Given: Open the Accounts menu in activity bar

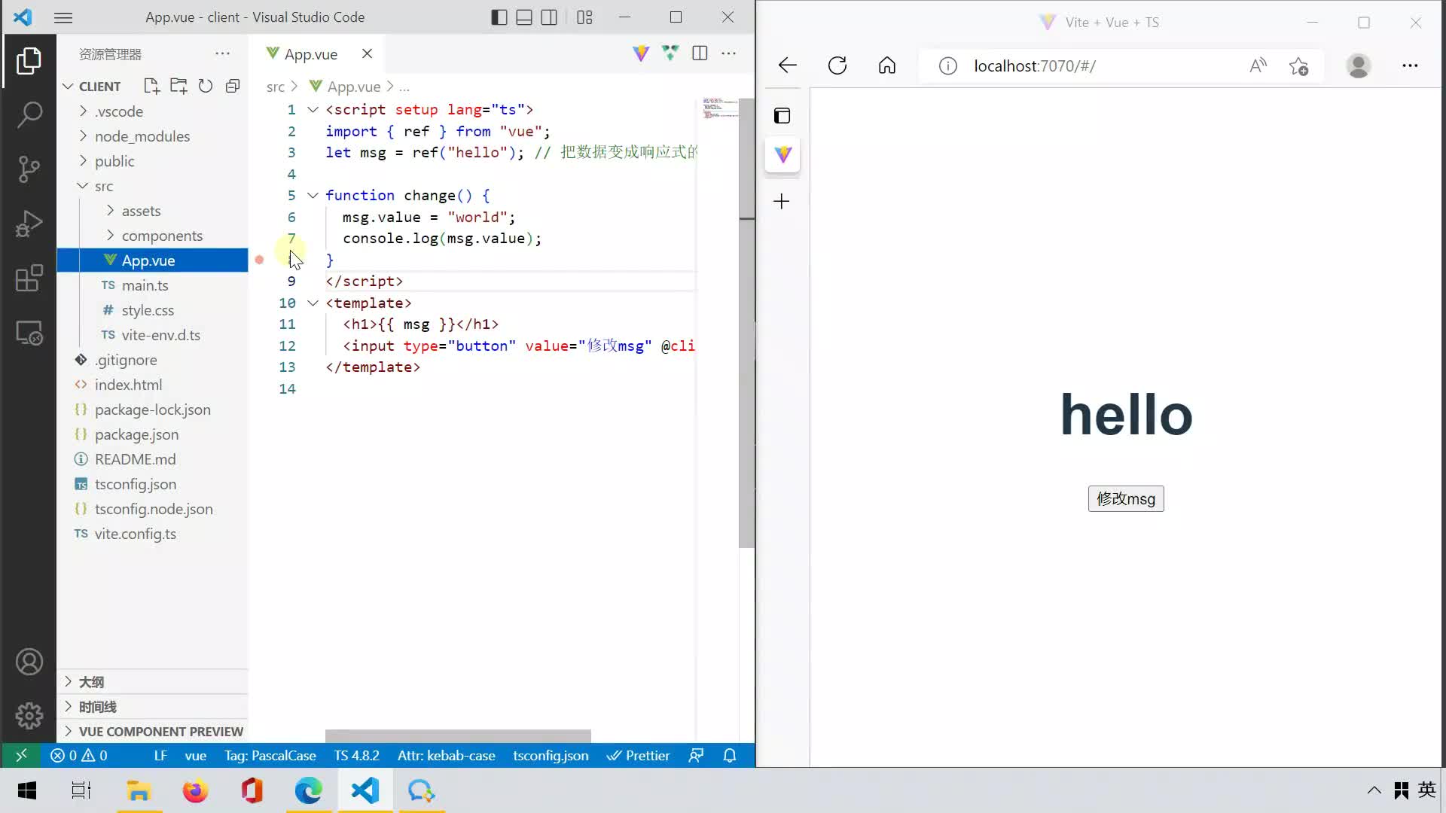Looking at the screenshot, I should tap(29, 662).
